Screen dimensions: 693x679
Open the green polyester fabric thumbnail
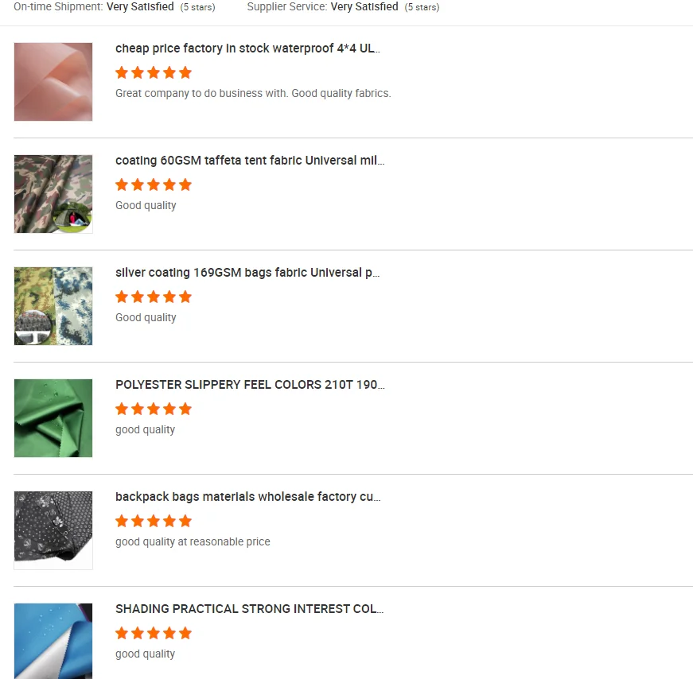pos(53,418)
